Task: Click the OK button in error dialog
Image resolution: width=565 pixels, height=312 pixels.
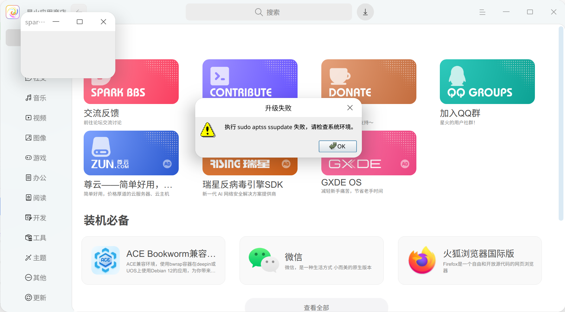Action: coord(337,146)
